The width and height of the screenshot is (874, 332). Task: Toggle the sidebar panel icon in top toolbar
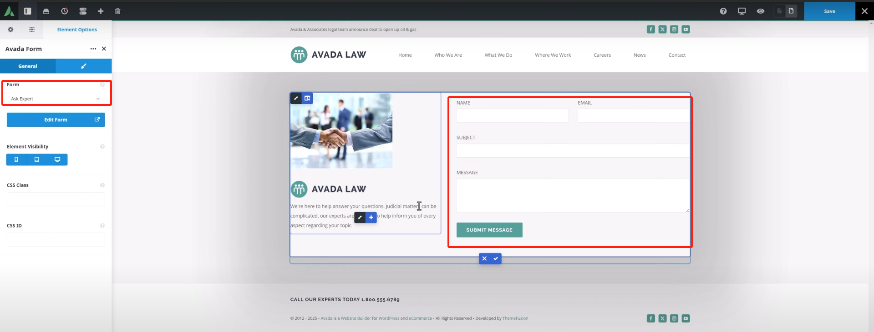tap(28, 11)
